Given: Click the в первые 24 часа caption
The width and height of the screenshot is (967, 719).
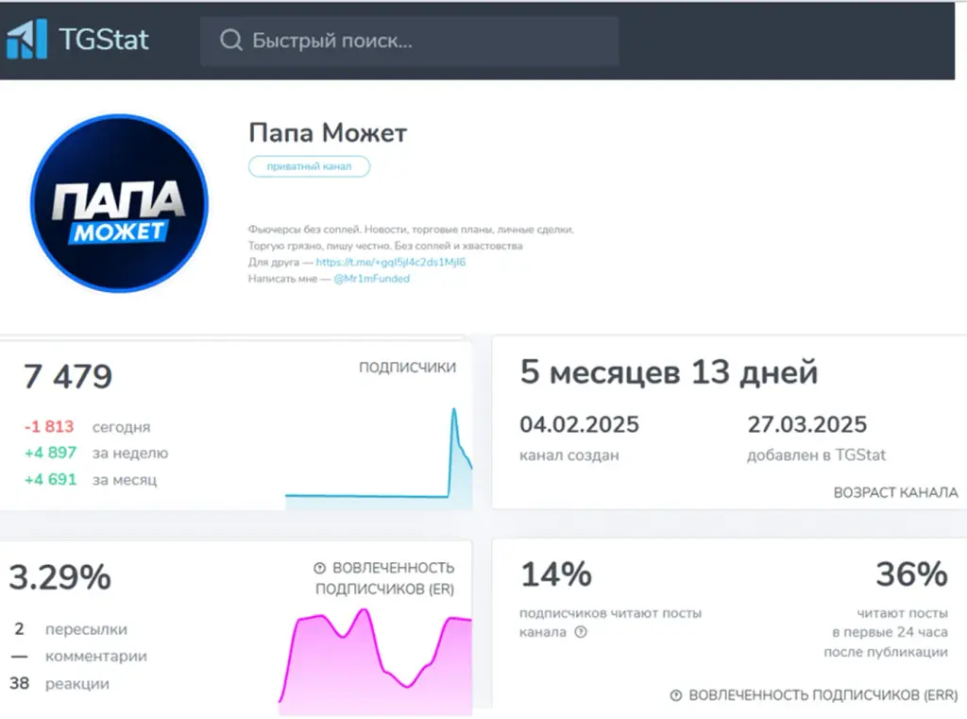Looking at the screenshot, I should point(890,632).
